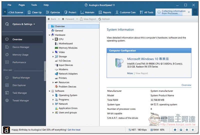
Task: Open Tweak Manager tool
Action: (x=20, y=100)
